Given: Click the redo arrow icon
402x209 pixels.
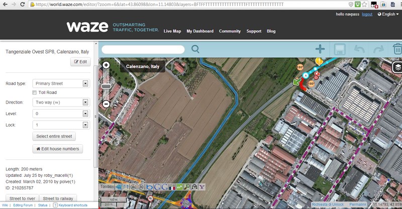Looking at the screenshot, I should (x=379, y=49).
